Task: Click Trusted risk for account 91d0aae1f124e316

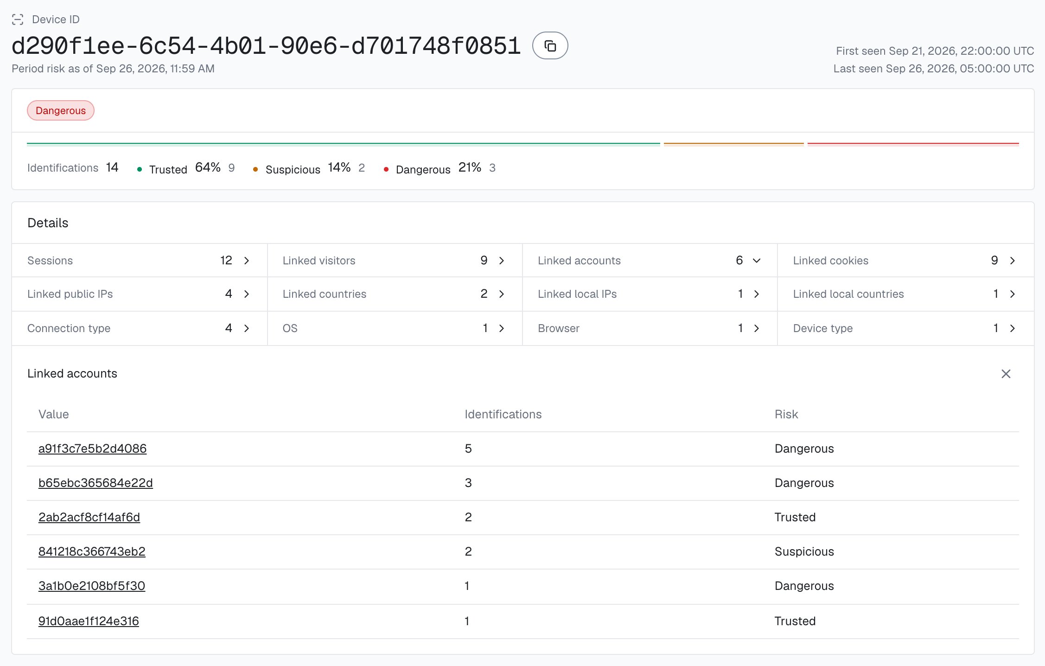Action: [795, 621]
